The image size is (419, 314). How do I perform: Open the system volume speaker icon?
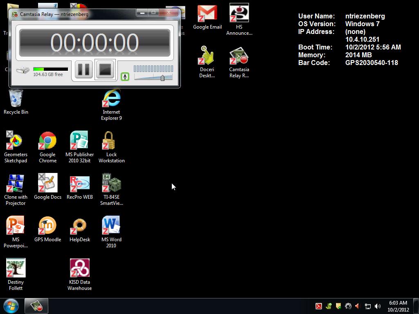click(378, 306)
